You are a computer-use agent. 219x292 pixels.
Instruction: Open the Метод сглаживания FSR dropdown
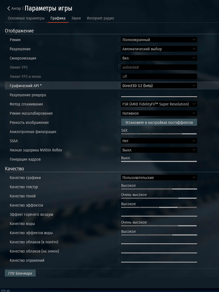159,104
